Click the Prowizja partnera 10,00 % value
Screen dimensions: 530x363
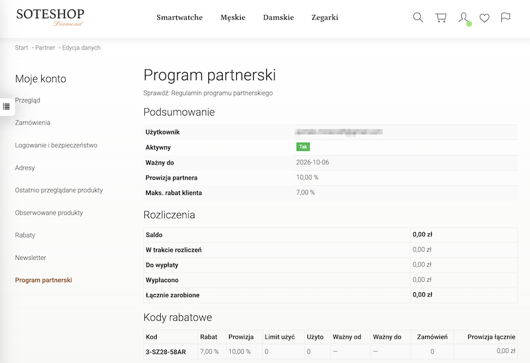pos(307,177)
